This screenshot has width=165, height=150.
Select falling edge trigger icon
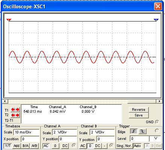tap(142, 131)
